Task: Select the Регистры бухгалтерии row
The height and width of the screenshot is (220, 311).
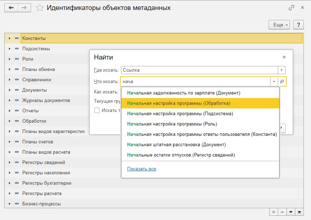Action: click(154, 183)
